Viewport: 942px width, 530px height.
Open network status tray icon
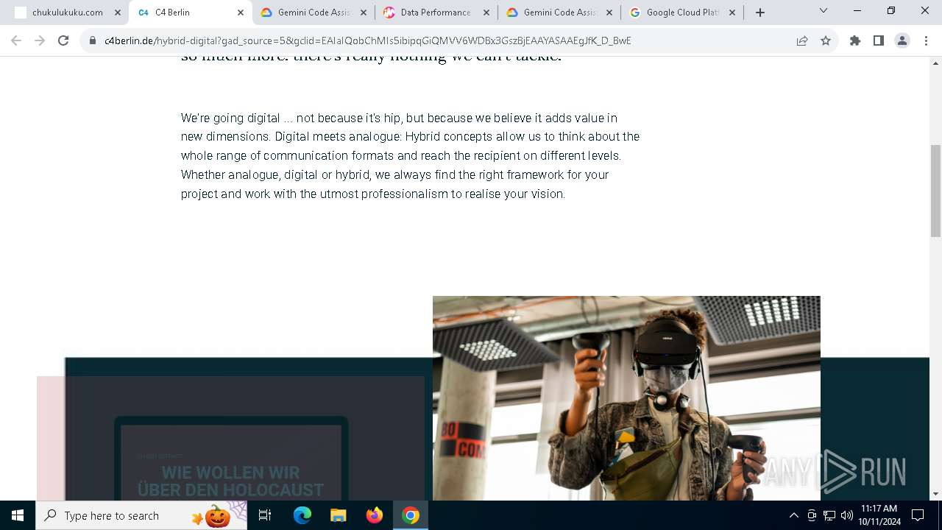pos(829,515)
